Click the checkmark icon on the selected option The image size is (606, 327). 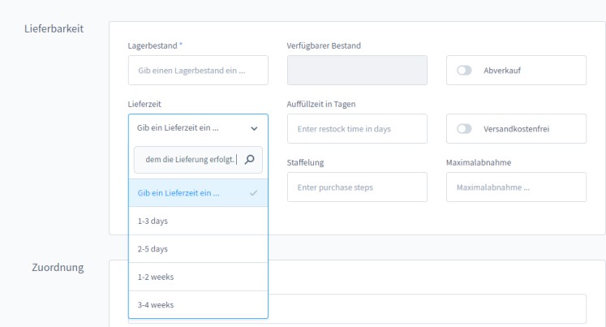[x=254, y=193]
